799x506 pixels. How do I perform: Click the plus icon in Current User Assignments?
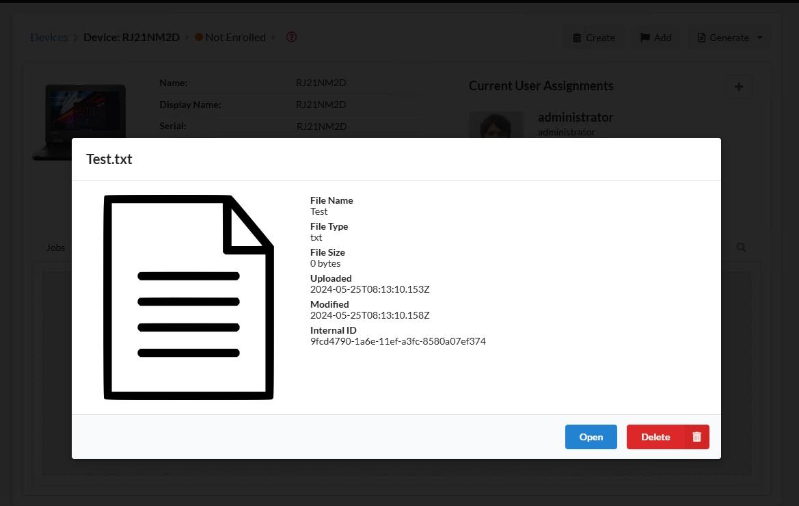point(739,87)
